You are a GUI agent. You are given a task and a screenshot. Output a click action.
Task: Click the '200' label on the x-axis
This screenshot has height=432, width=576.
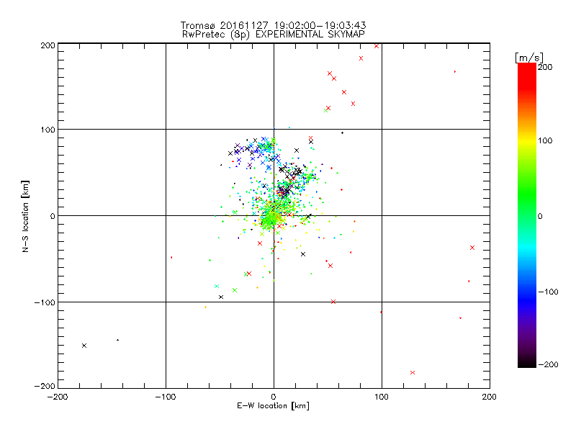coord(490,397)
